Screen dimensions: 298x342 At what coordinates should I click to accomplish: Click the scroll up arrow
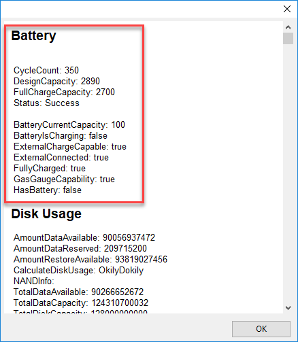pos(288,27)
